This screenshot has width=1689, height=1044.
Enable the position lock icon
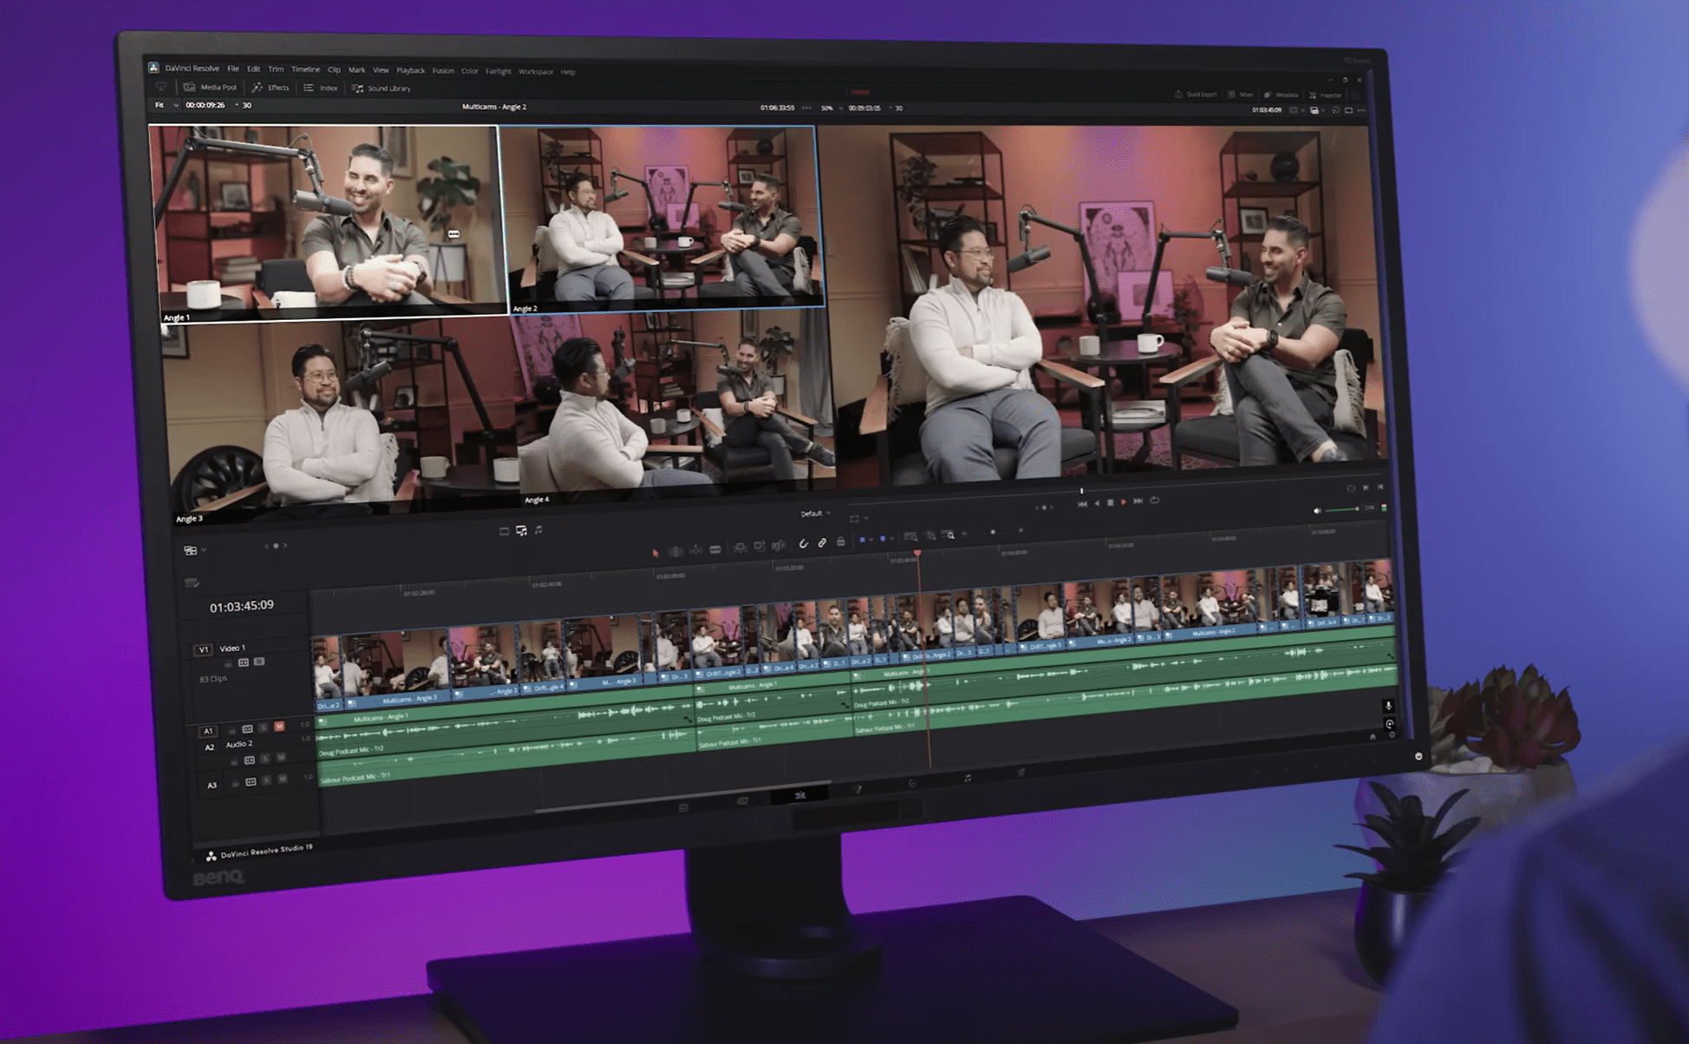tap(841, 542)
